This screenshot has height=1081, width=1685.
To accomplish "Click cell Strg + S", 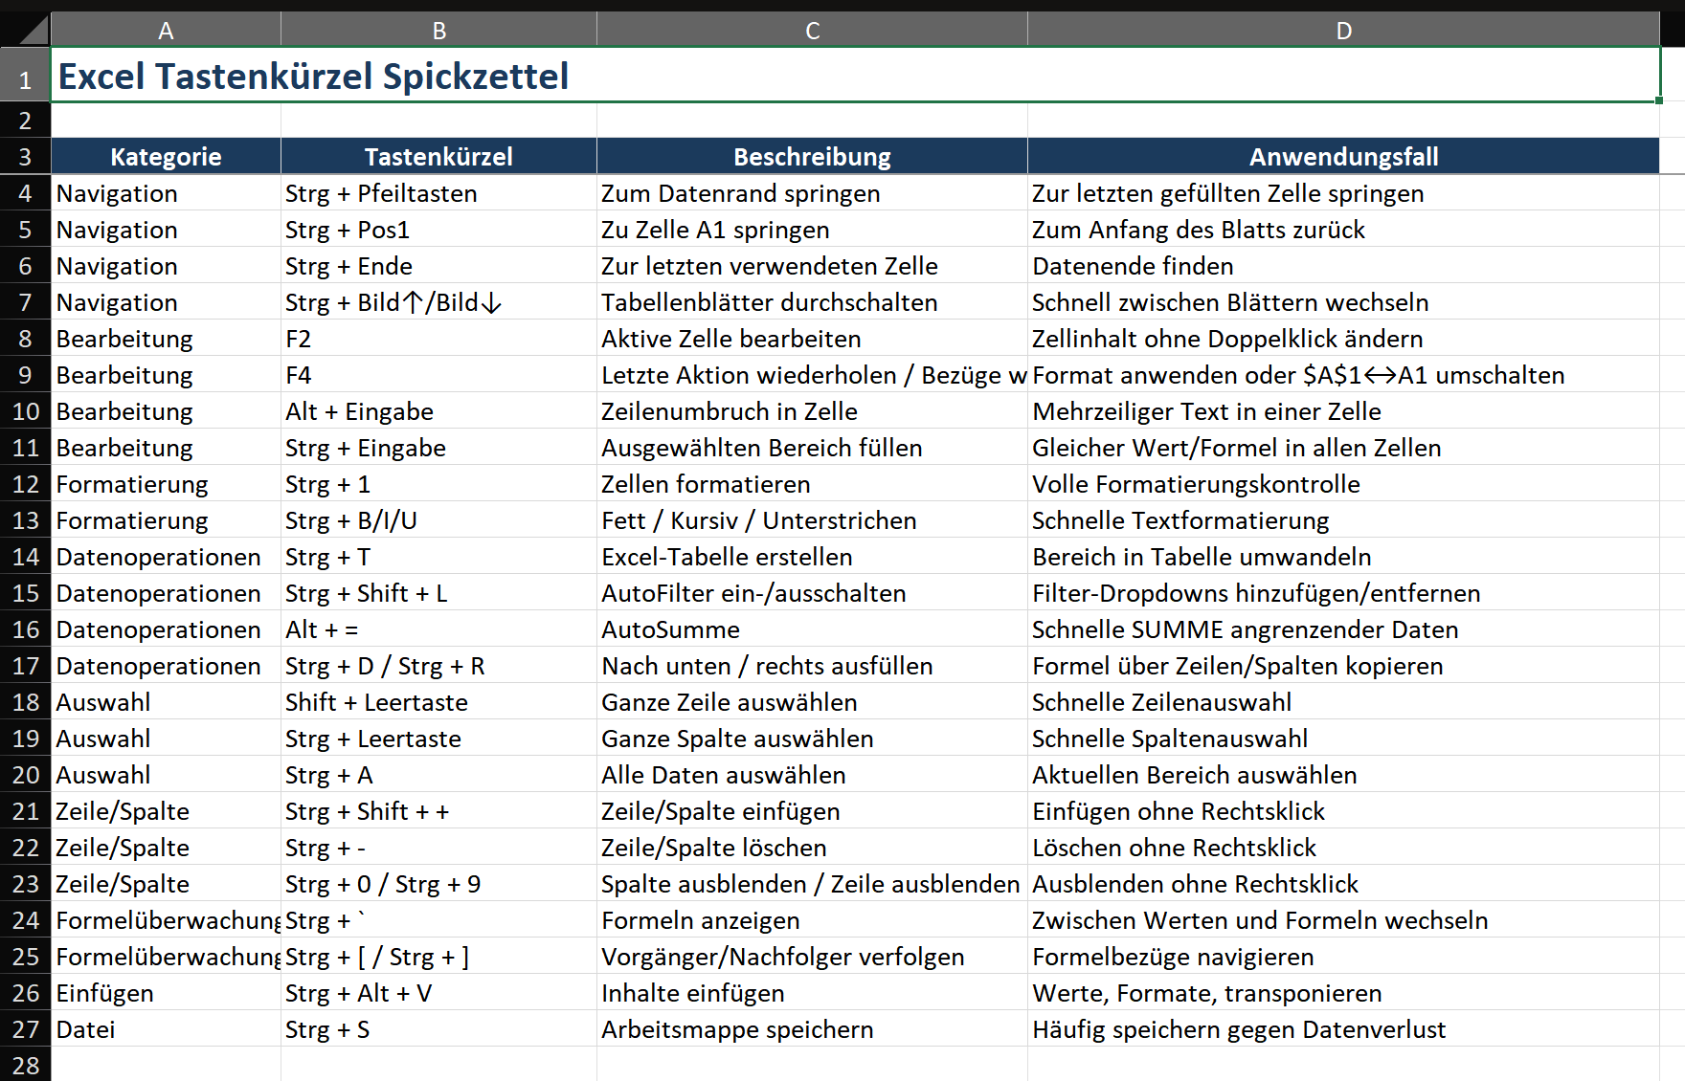I will (438, 1029).
